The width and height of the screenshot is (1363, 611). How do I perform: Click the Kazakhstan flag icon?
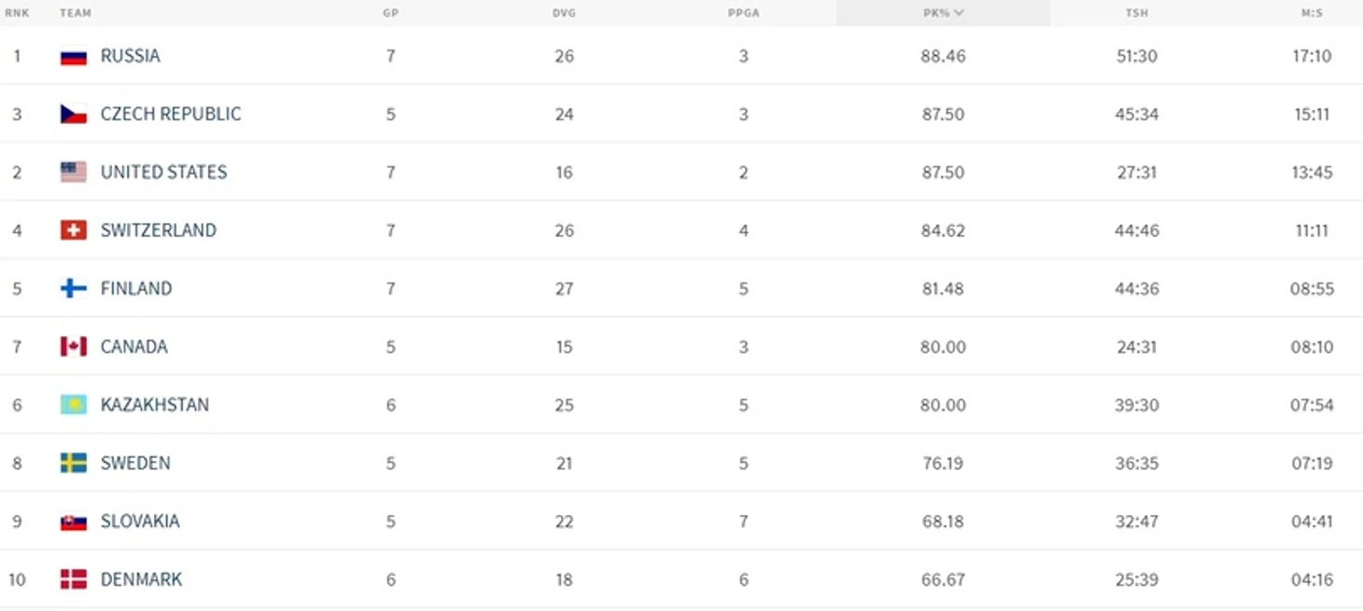74,405
